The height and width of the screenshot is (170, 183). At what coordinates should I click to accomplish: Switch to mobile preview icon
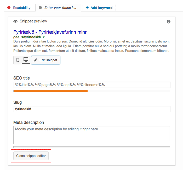pyautogui.click(x=18, y=60)
